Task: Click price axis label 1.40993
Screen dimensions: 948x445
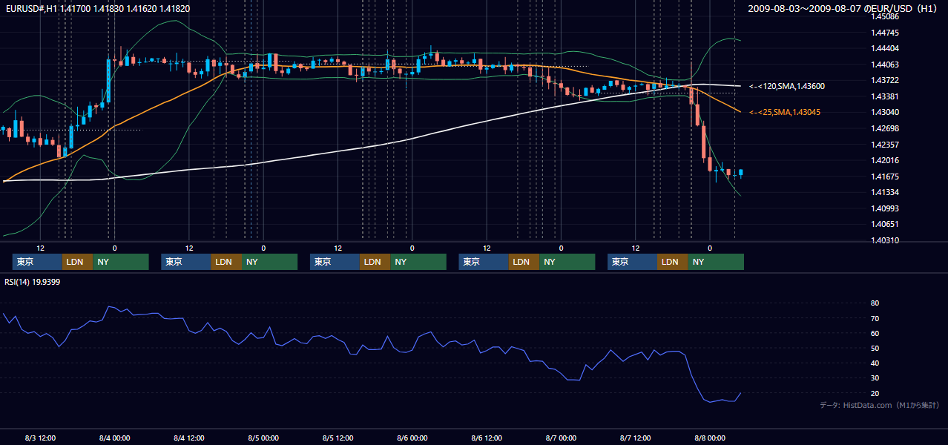Action: 885,208
